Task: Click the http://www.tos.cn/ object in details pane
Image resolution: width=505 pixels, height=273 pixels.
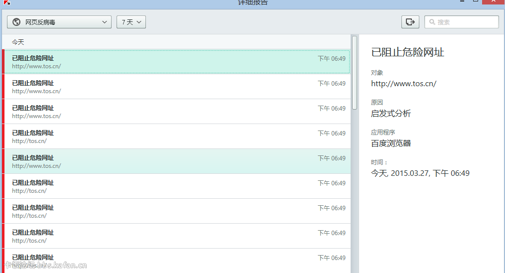Action: 403,84
